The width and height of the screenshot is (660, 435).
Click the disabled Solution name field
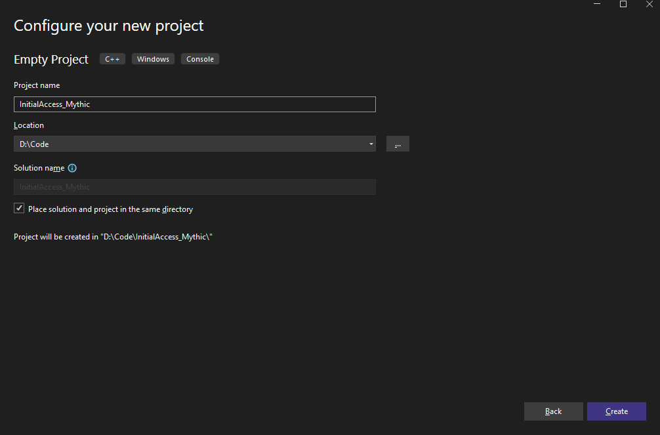(194, 187)
